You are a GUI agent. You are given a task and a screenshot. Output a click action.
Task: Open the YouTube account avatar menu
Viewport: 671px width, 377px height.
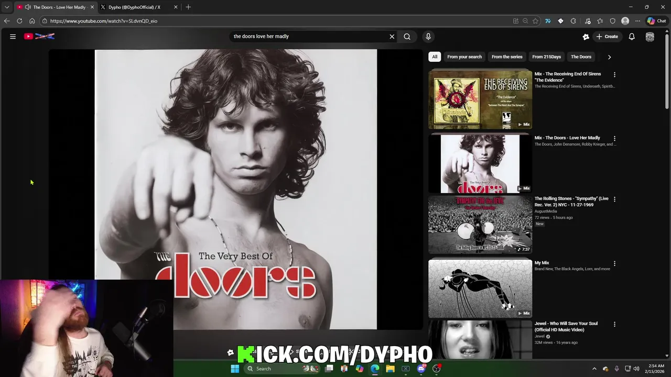(x=650, y=37)
